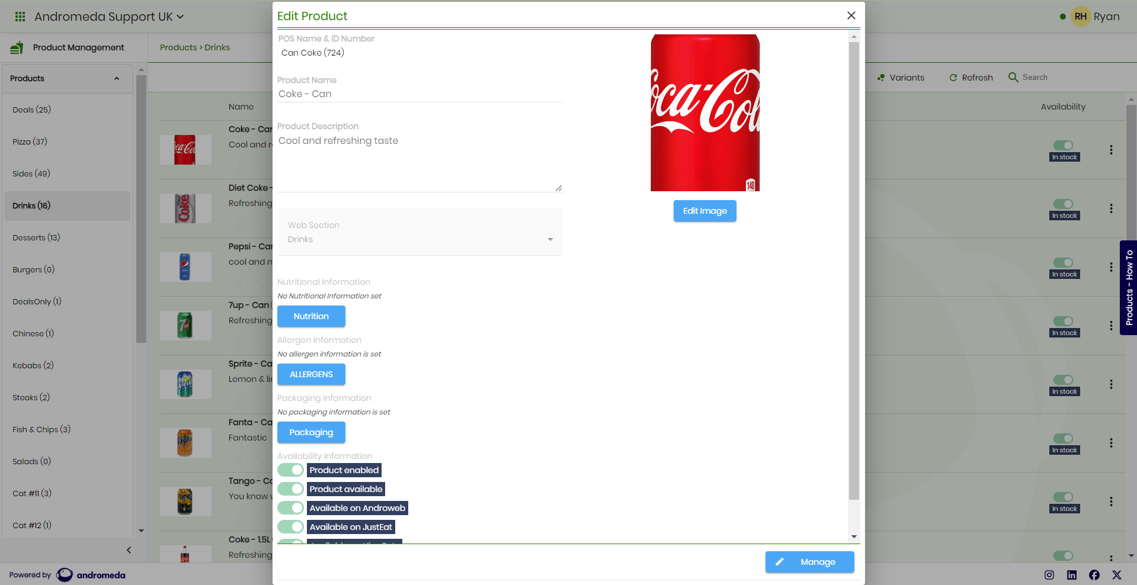The image size is (1137, 585).
Task: Click the Pepsi can thumbnail
Action: pyautogui.click(x=185, y=267)
